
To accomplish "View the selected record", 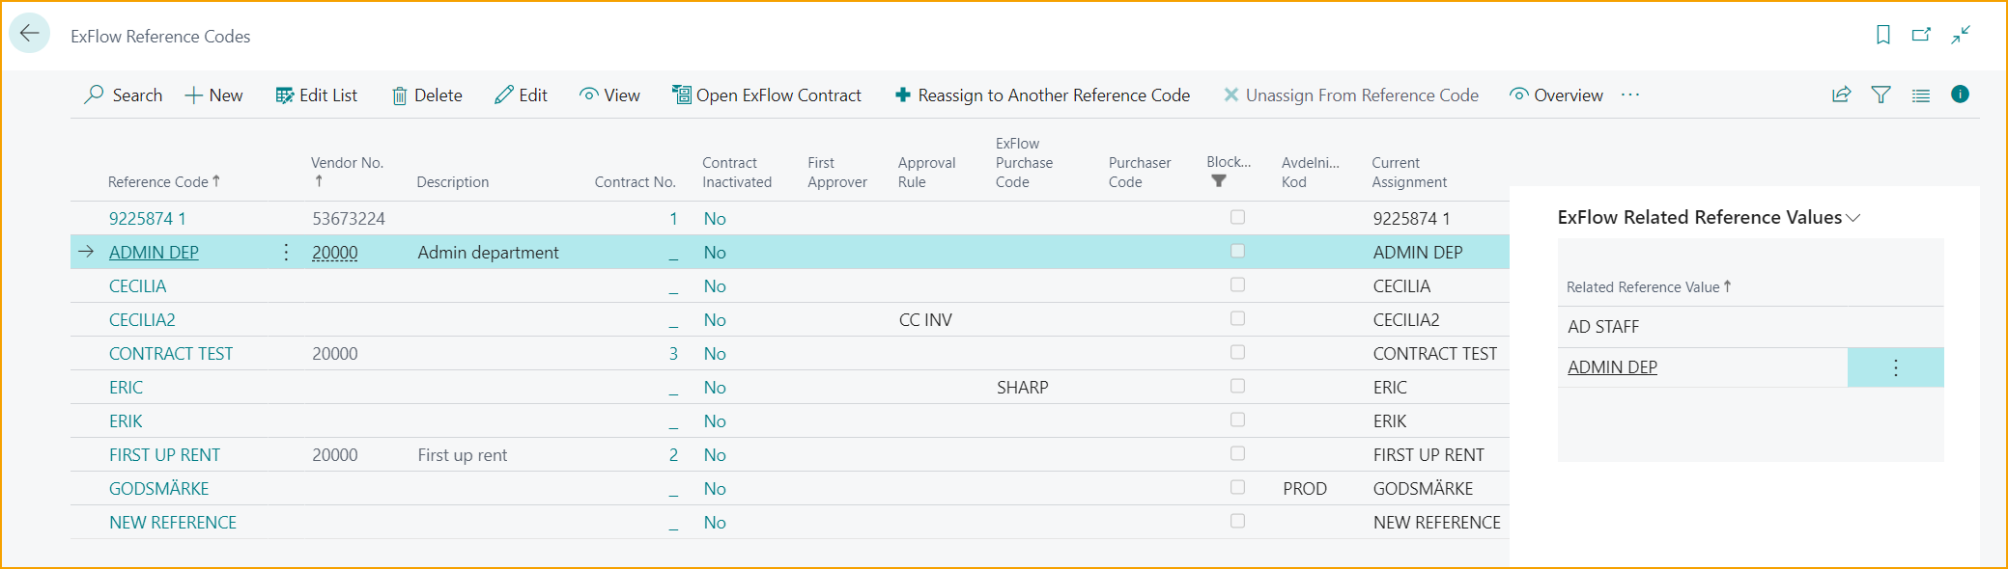I will (609, 95).
